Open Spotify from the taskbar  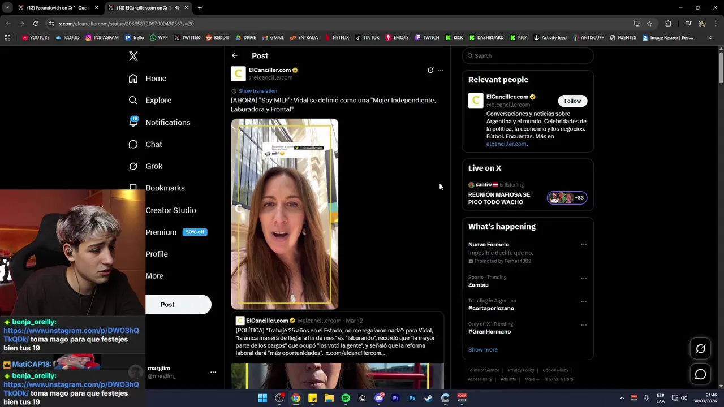(x=346, y=398)
